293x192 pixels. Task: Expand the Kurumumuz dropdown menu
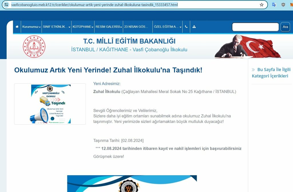pos(31,27)
